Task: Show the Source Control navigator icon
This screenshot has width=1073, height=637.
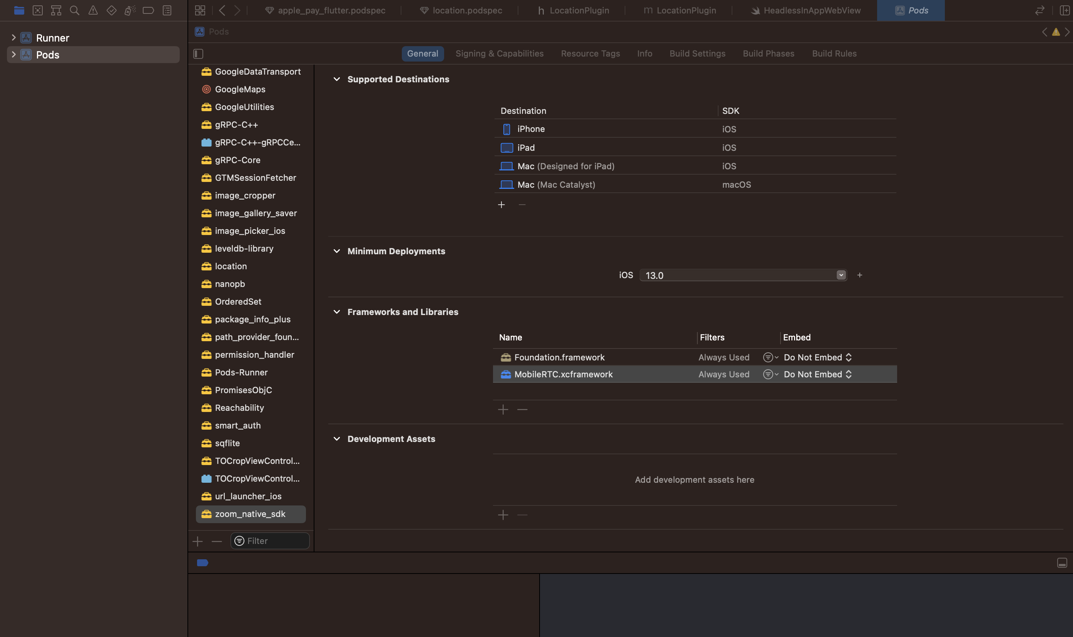Action: coord(37,10)
